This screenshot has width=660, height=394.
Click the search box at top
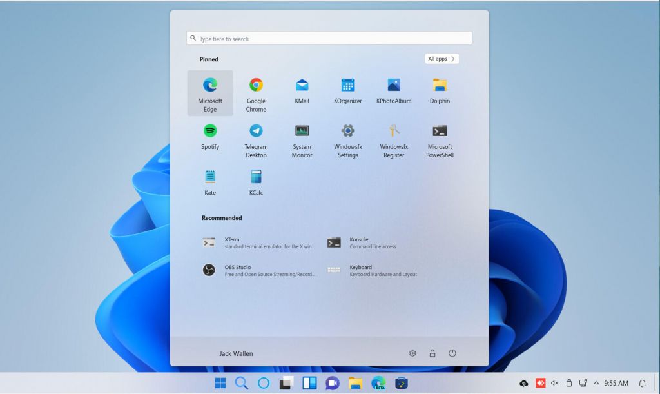[329, 37]
